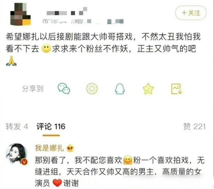Share post to QQ
This screenshot has width=214, height=189.
click(120, 89)
